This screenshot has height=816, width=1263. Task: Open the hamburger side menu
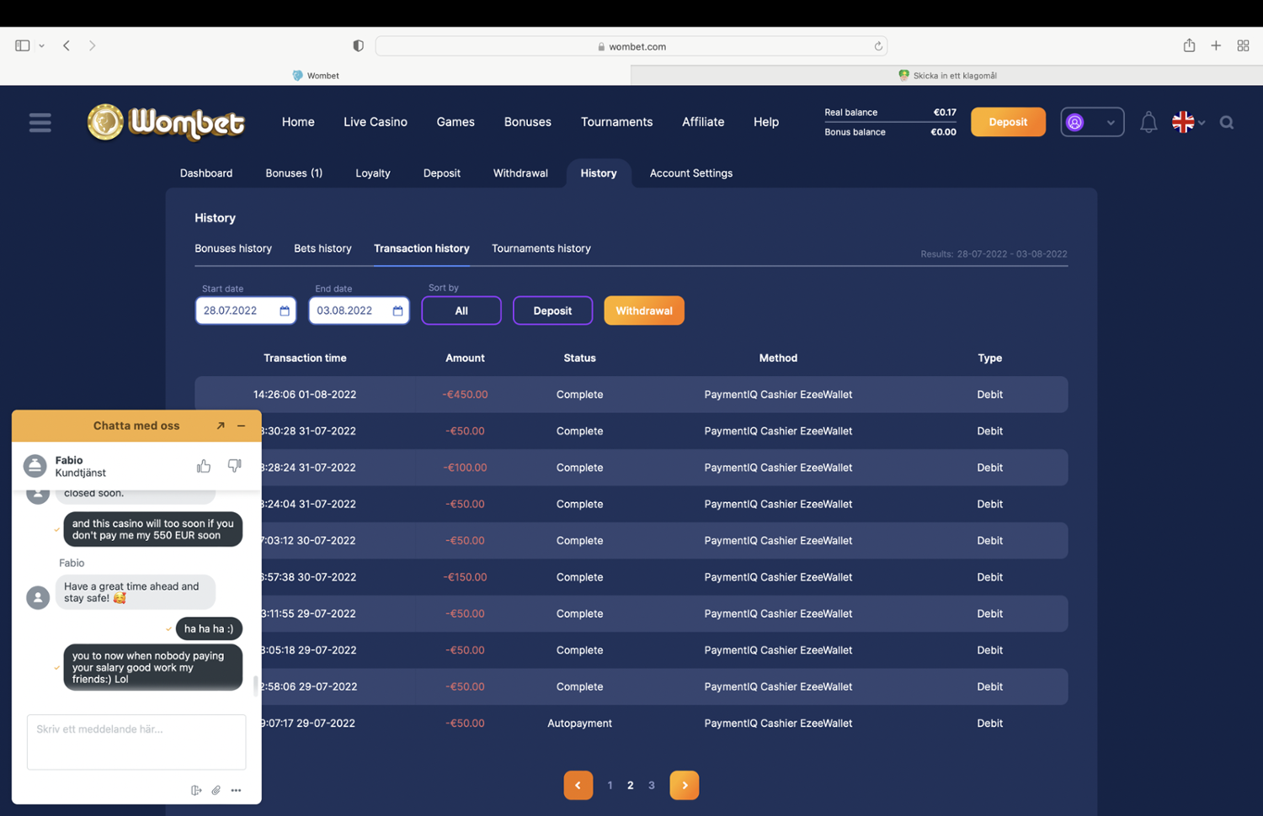tap(40, 123)
